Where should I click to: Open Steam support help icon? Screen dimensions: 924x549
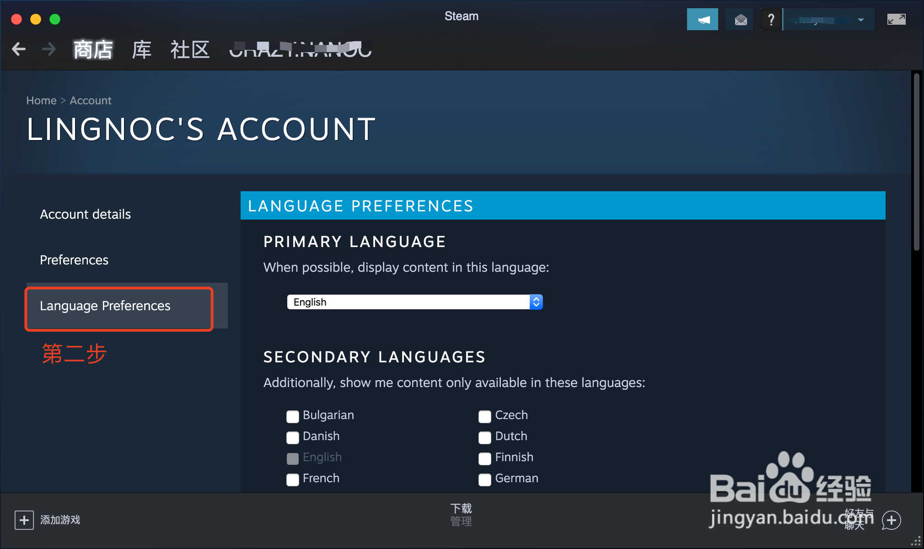coord(770,18)
